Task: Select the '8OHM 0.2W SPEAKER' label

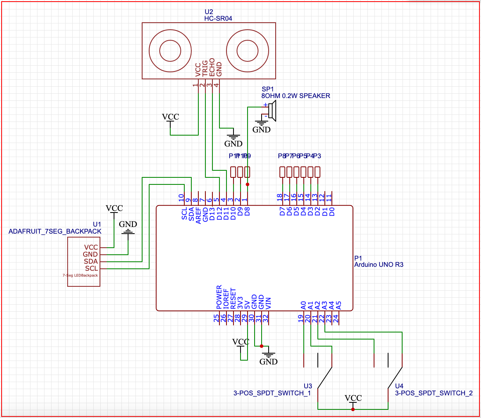Action: click(296, 96)
